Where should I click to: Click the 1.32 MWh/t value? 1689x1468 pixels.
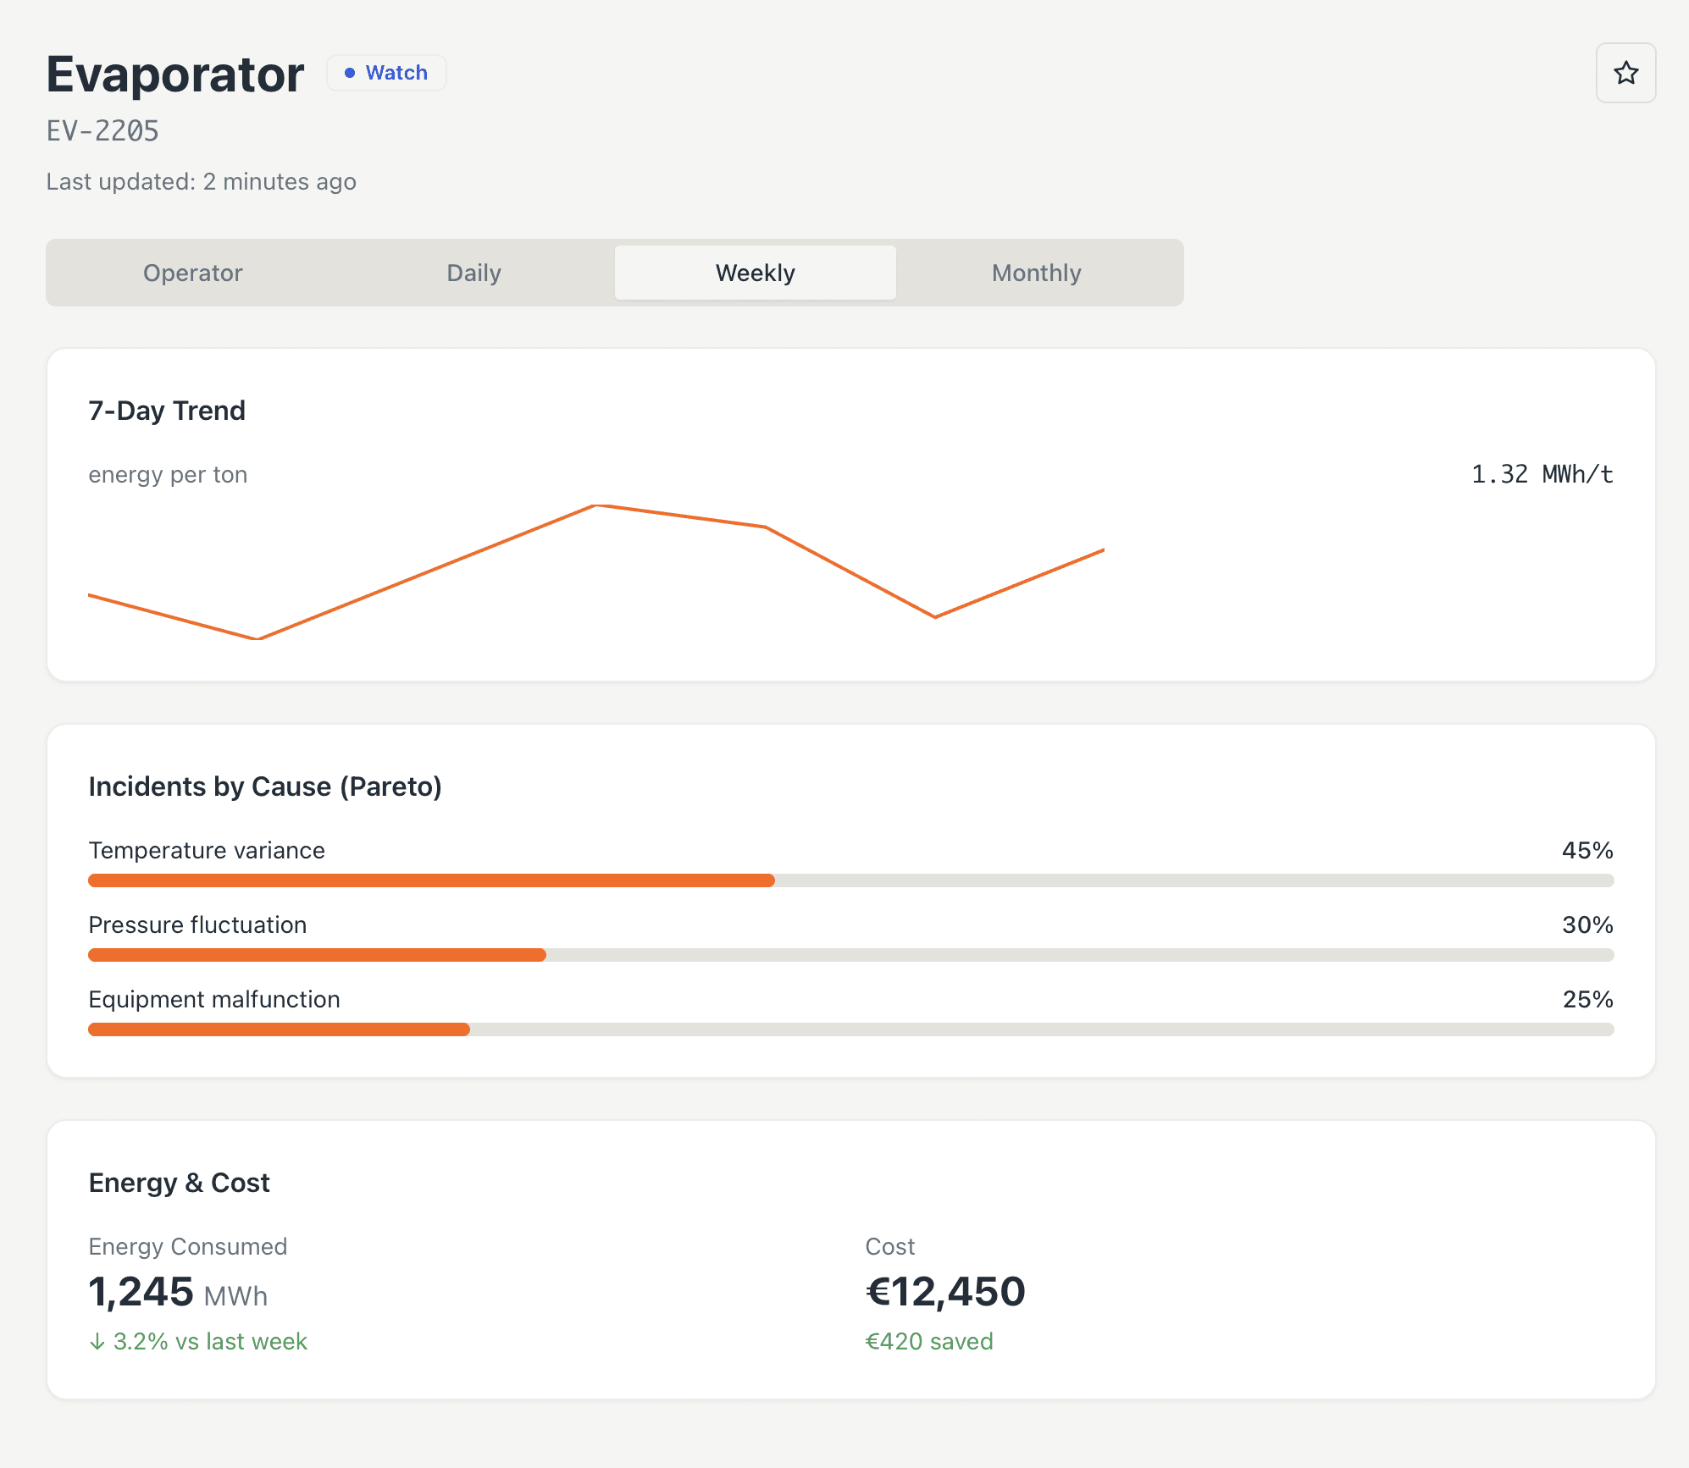coord(1542,474)
